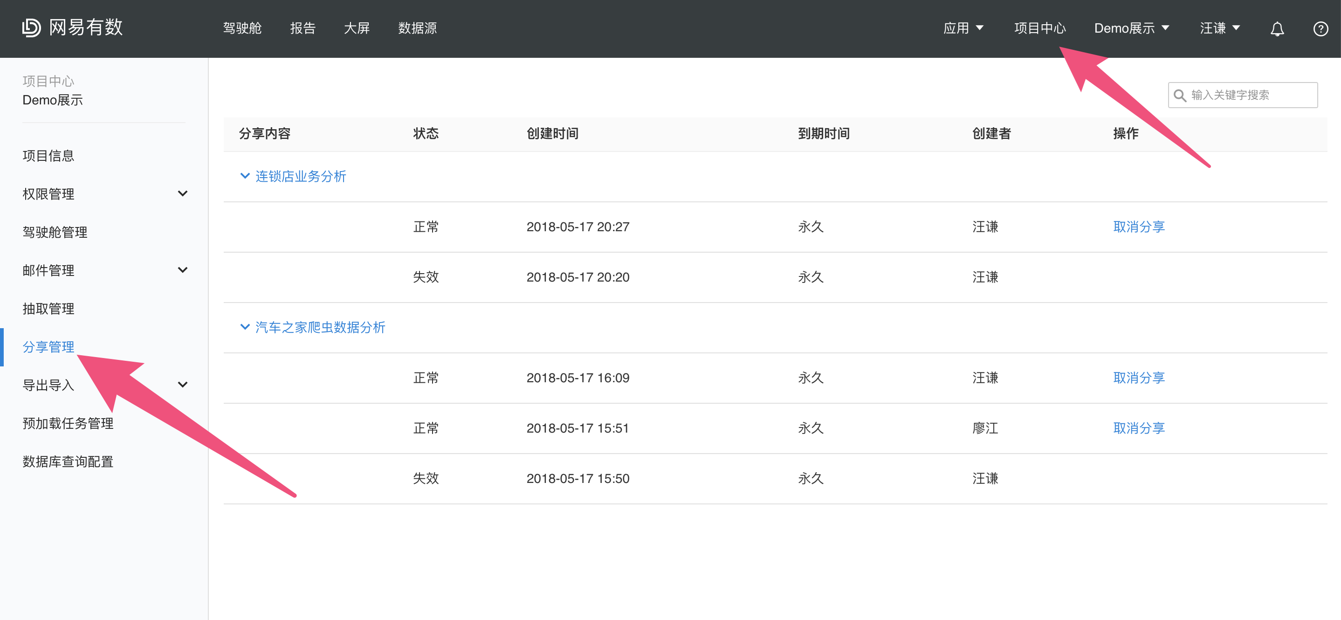Image resolution: width=1341 pixels, height=620 pixels.
Task: Open the help question mark icon
Action: click(1320, 28)
